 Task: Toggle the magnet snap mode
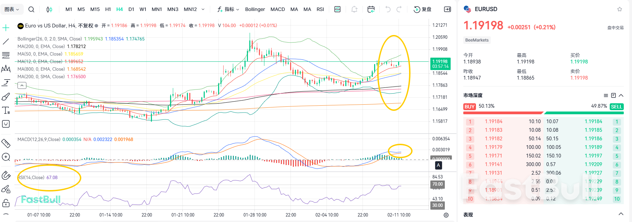tap(6, 175)
